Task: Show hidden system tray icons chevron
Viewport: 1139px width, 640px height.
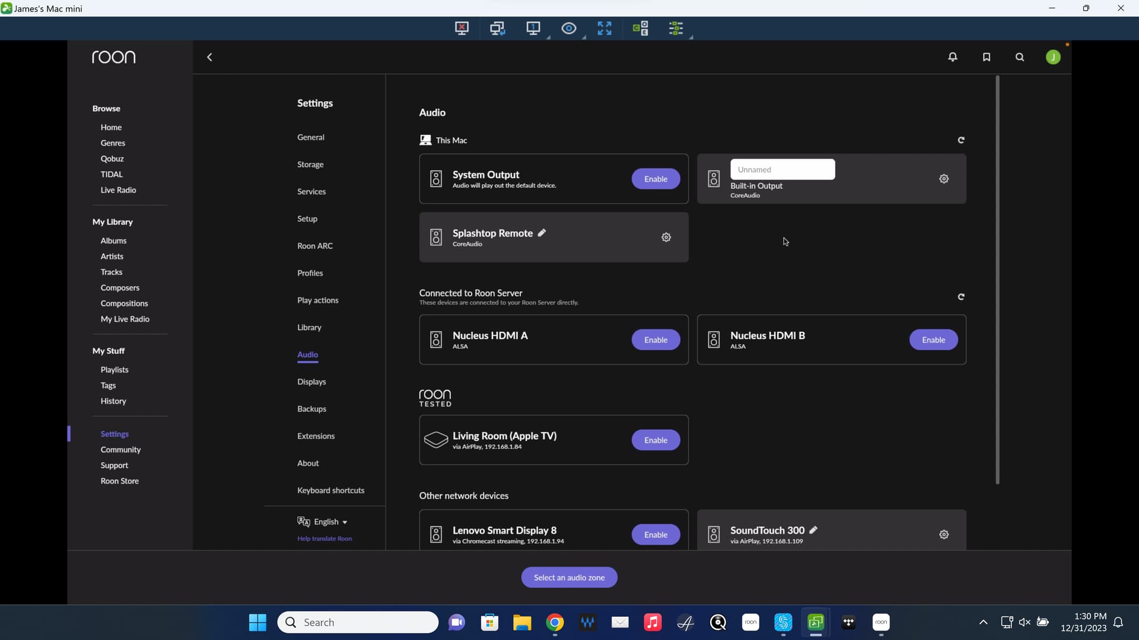Action: click(983, 622)
